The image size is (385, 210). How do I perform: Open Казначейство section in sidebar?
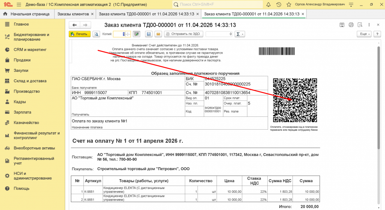[x=26, y=122]
